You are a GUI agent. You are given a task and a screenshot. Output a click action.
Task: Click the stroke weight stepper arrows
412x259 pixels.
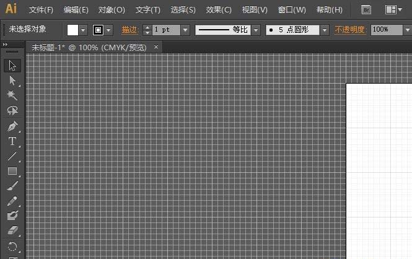coord(147,30)
